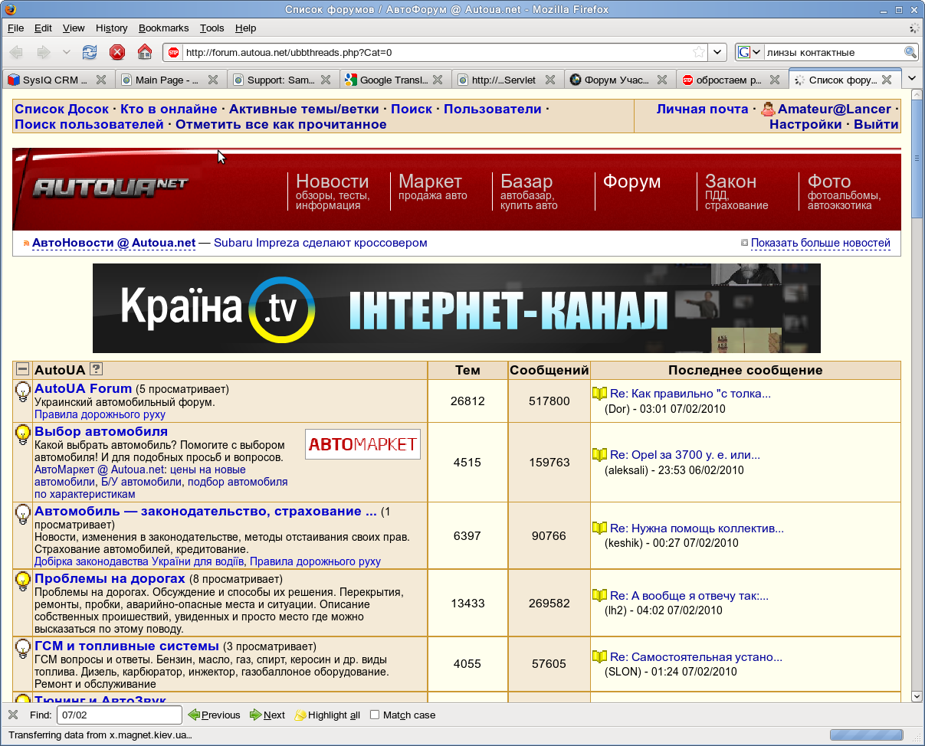The height and width of the screenshot is (746, 925).
Task: Open the View menu
Action: 74,28
